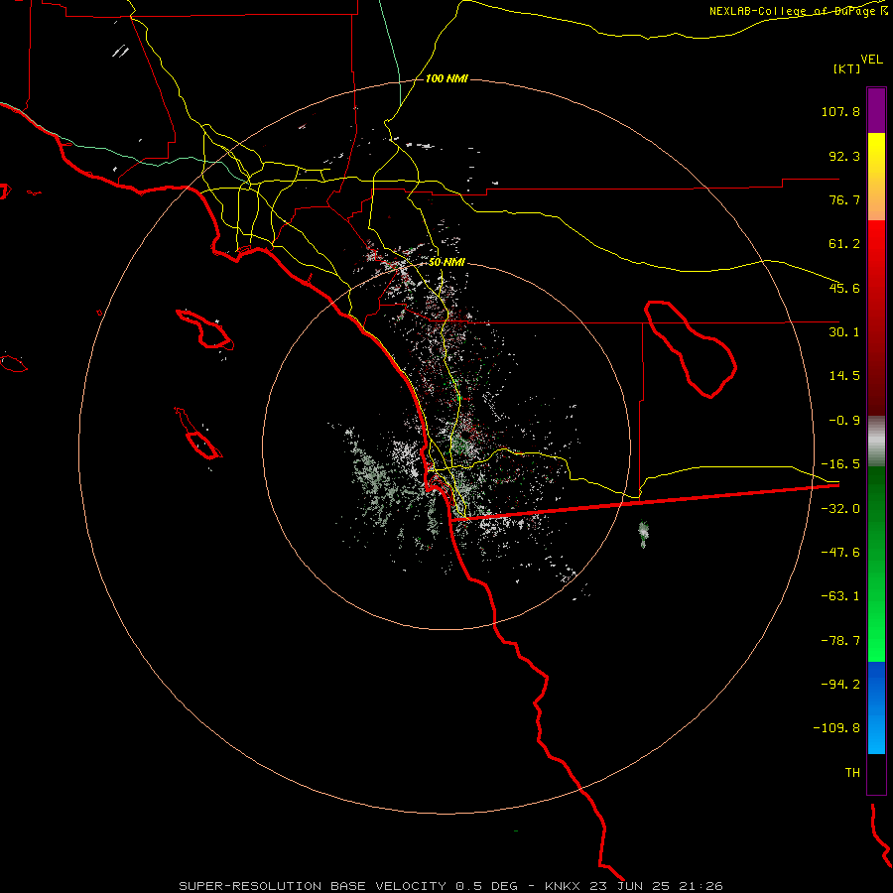893x893 pixels.
Task: Select the 14.5 legend value
Action: (x=844, y=376)
